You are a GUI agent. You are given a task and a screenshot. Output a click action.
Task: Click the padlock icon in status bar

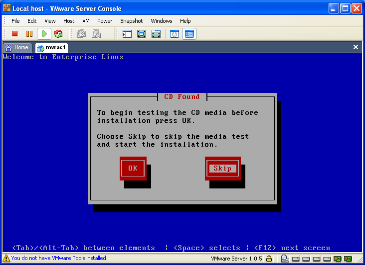(x=269, y=259)
